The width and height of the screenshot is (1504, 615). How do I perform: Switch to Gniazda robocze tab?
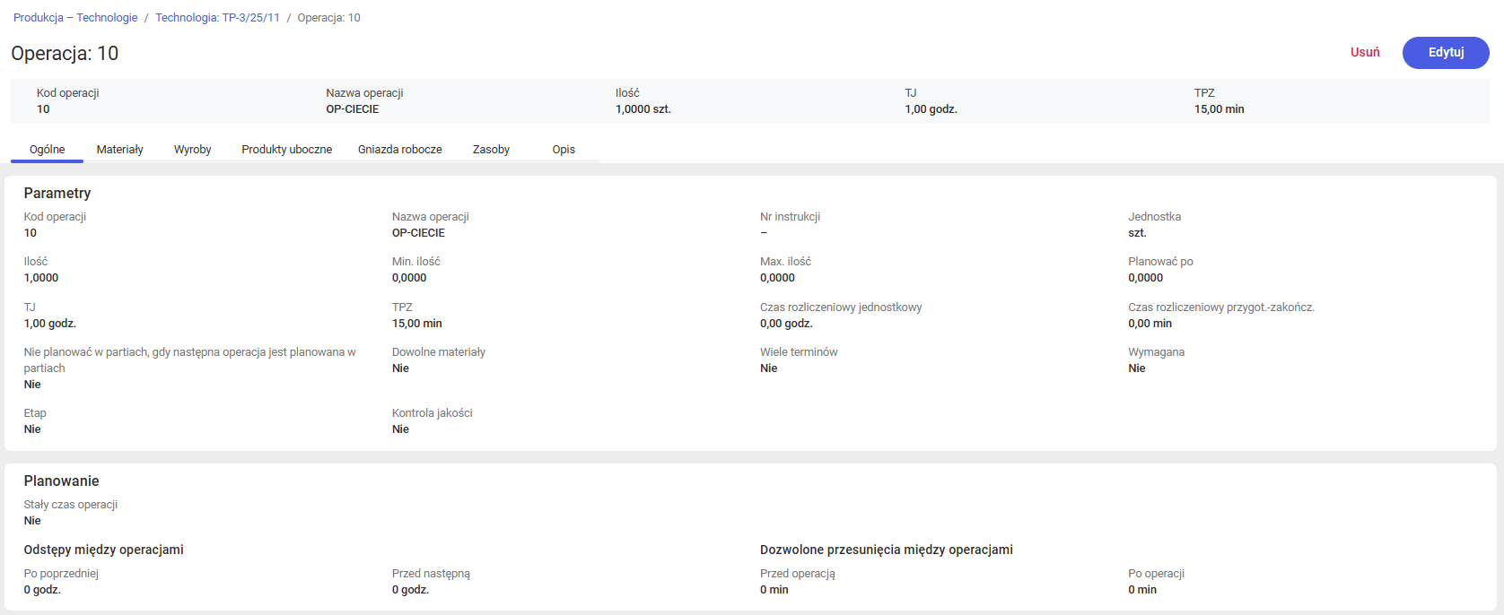399,150
